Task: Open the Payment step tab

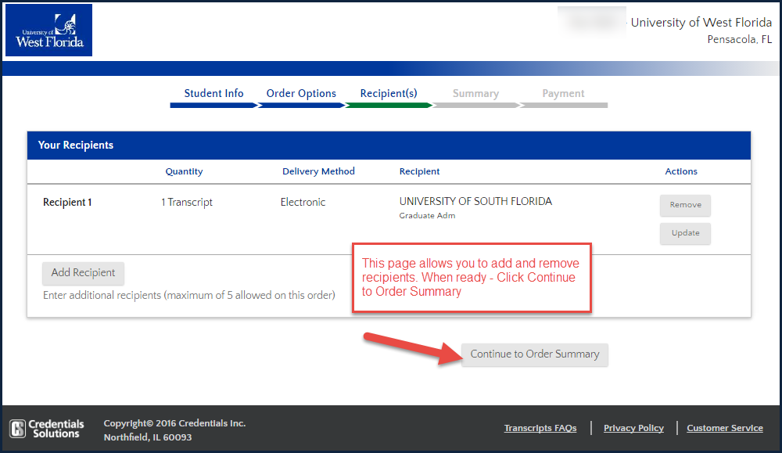Action: coord(563,93)
